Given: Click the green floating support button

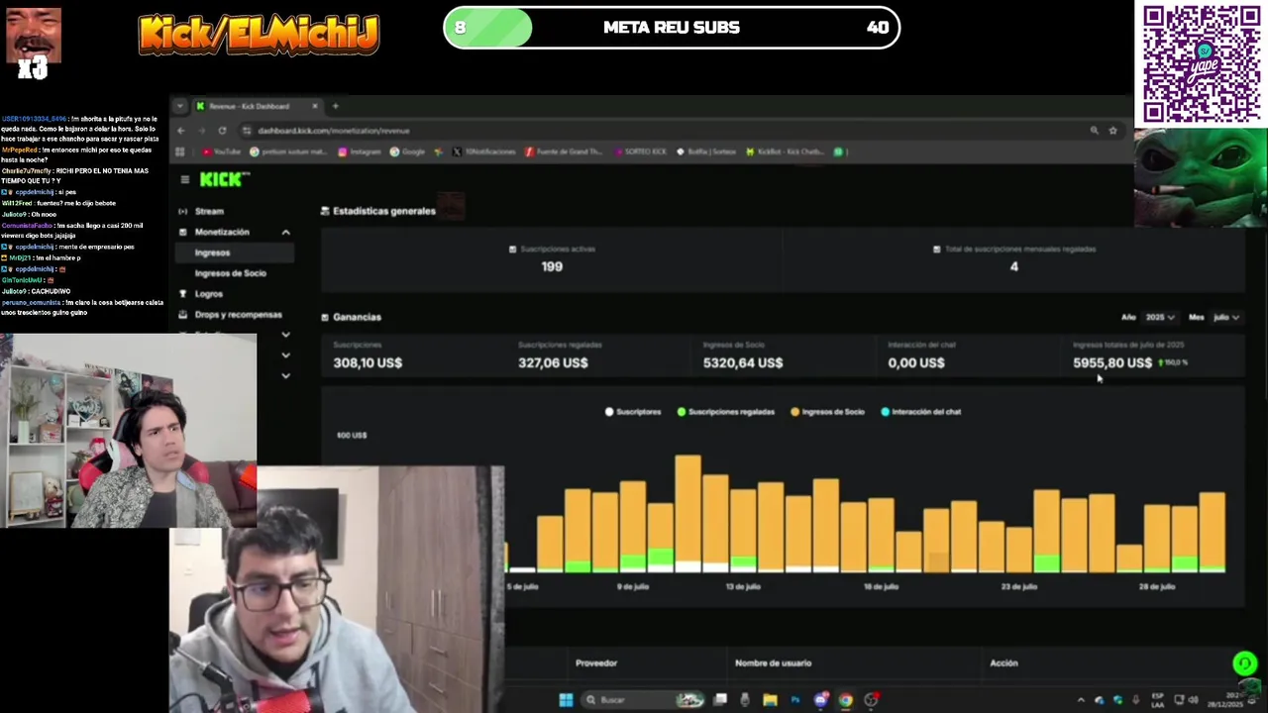Looking at the screenshot, I should click(x=1245, y=663).
